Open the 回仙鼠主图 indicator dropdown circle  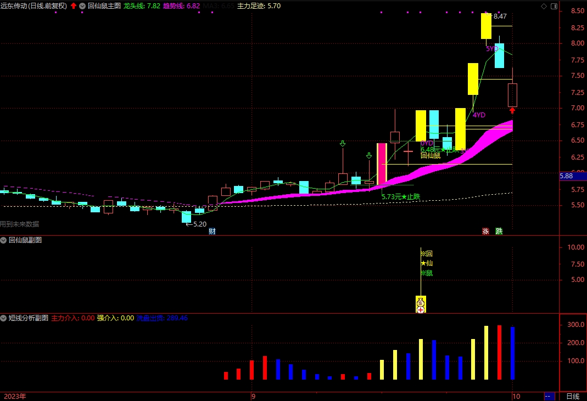[82, 6]
